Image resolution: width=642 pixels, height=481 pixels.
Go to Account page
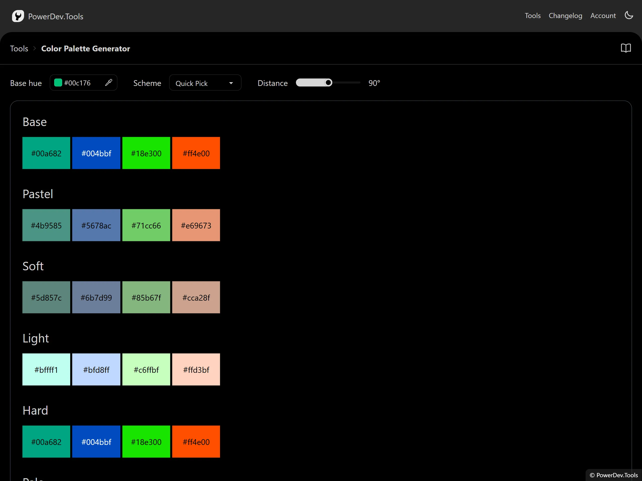603,16
